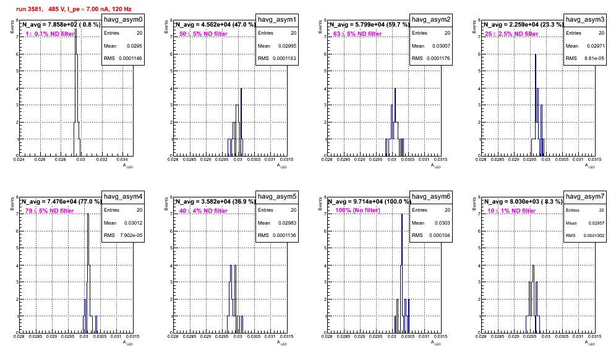Click A_LED x-axis title of havg_asym5 plot
The height and width of the screenshot is (354, 616).
[x=282, y=343]
